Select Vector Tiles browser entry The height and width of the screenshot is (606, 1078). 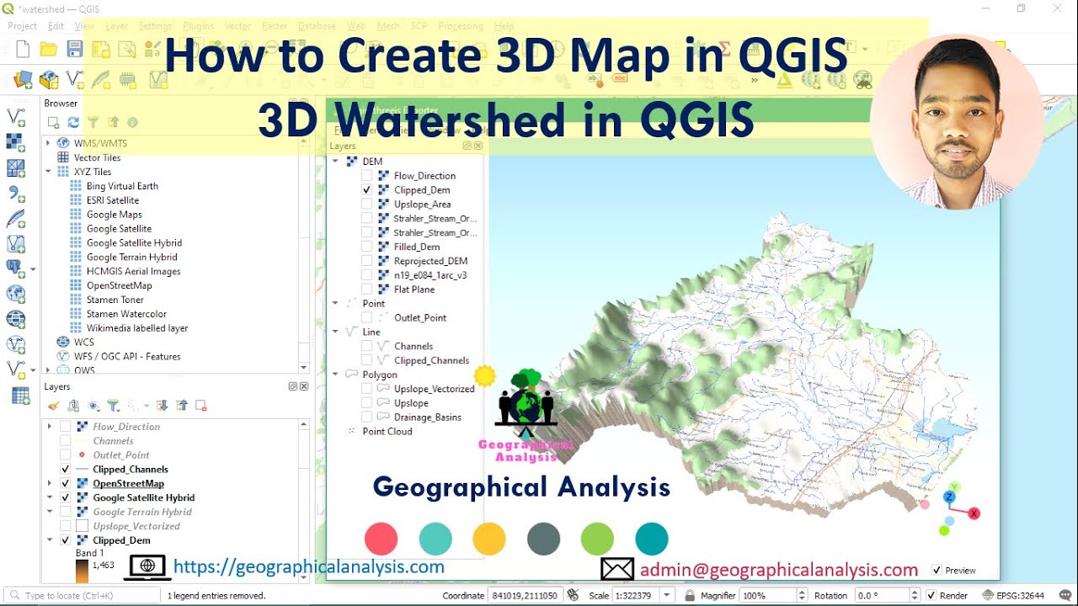click(97, 157)
